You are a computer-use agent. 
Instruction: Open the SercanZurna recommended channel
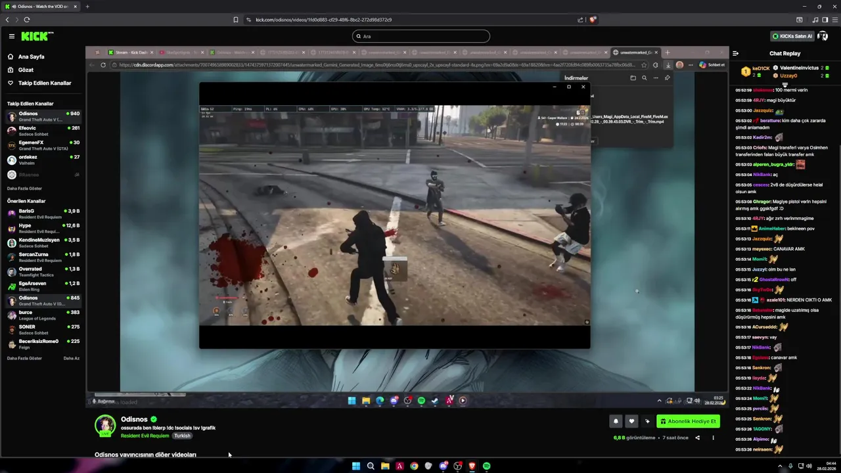click(43, 257)
